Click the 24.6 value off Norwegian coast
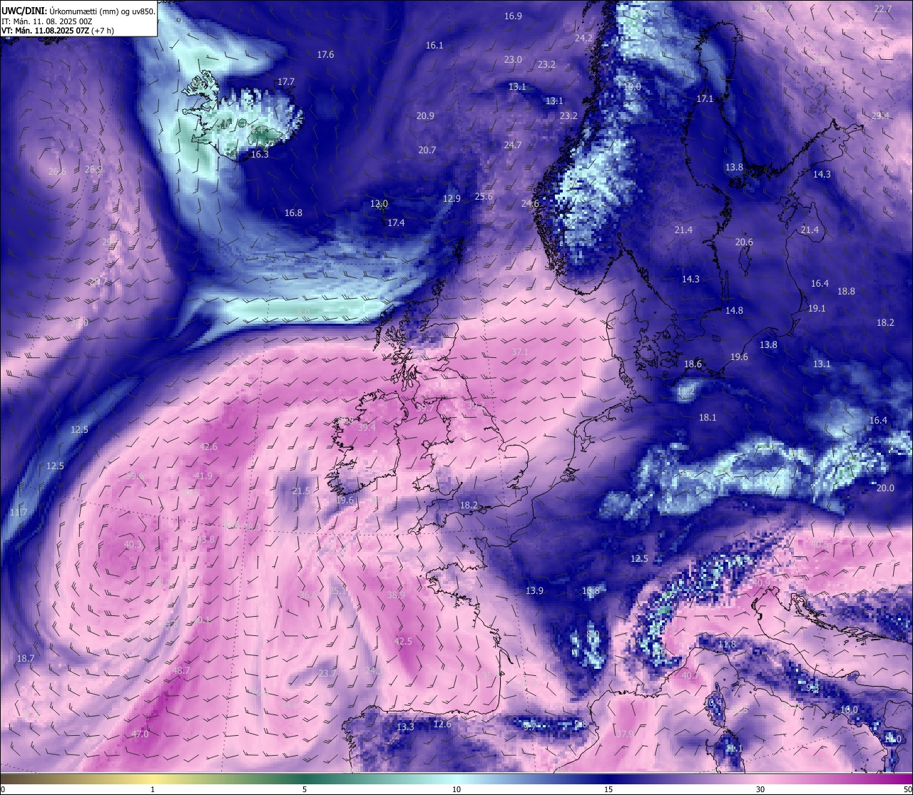The image size is (913, 795). (530, 203)
